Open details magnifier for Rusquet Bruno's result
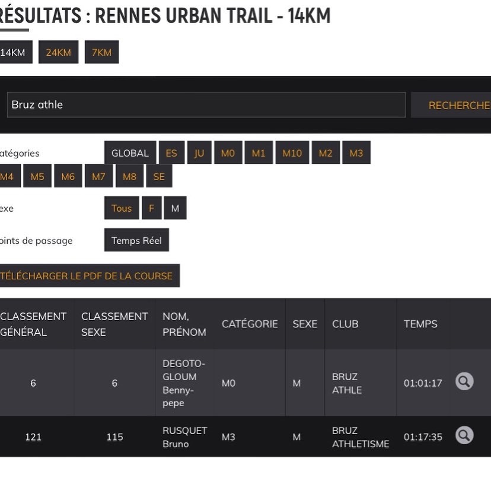 [x=464, y=436]
